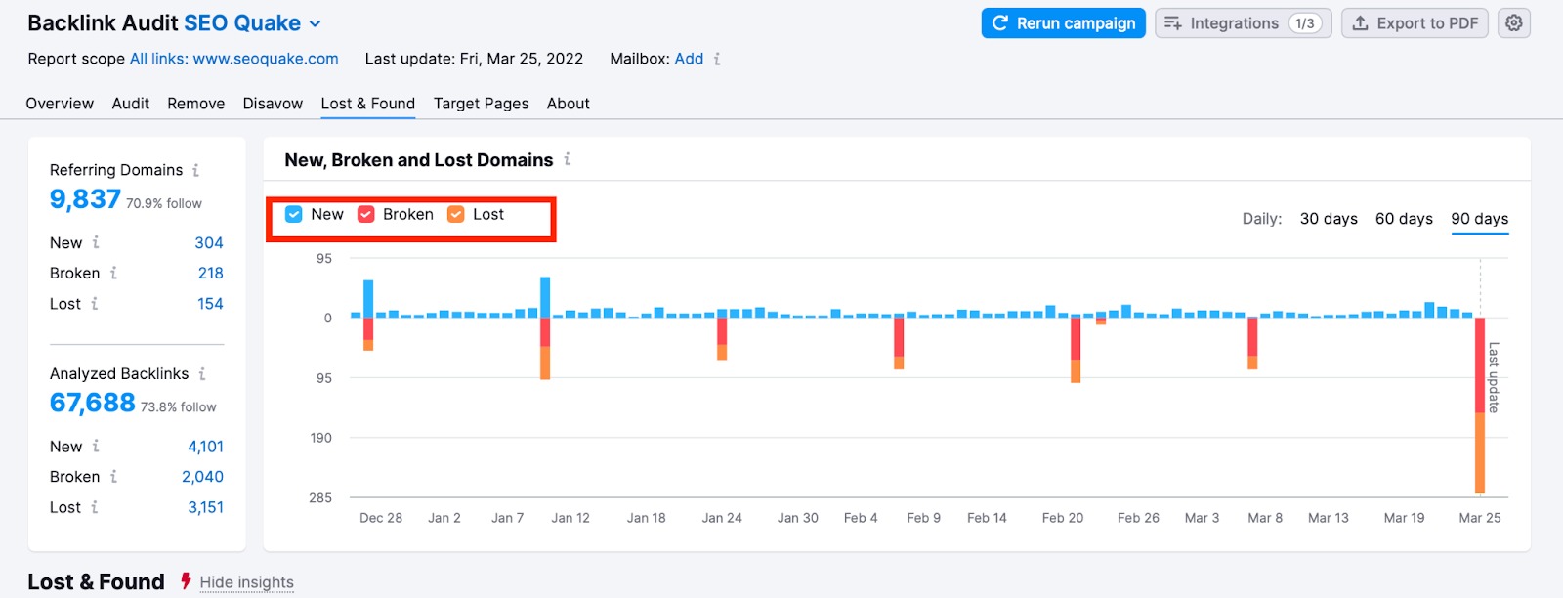Click the settings gear icon
Screen dimensions: 1563x598
click(1513, 23)
